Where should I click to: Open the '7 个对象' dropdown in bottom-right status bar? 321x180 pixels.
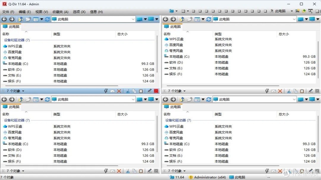click(184, 171)
